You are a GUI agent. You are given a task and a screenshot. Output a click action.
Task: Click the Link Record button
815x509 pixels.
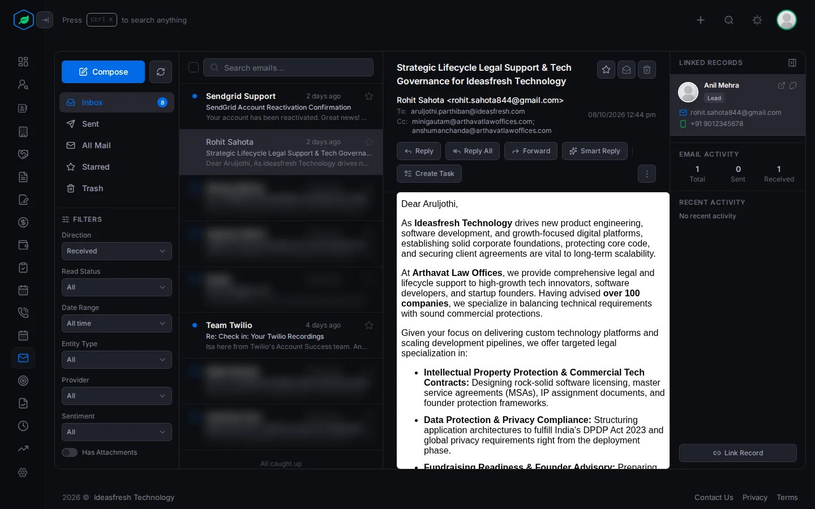[738, 453]
